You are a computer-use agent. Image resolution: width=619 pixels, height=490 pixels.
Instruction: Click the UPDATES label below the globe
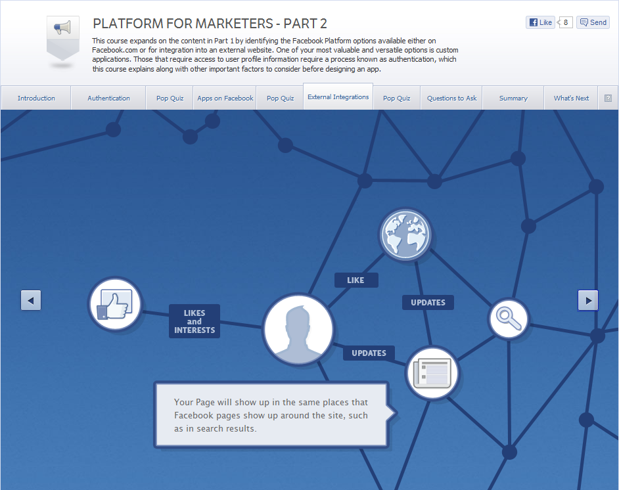[x=428, y=303]
